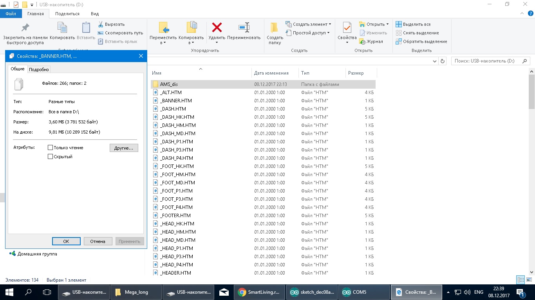Toggle the Hidden (Скрытый) attribute checkbox
This screenshot has width=535, height=300.
click(x=50, y=157)
